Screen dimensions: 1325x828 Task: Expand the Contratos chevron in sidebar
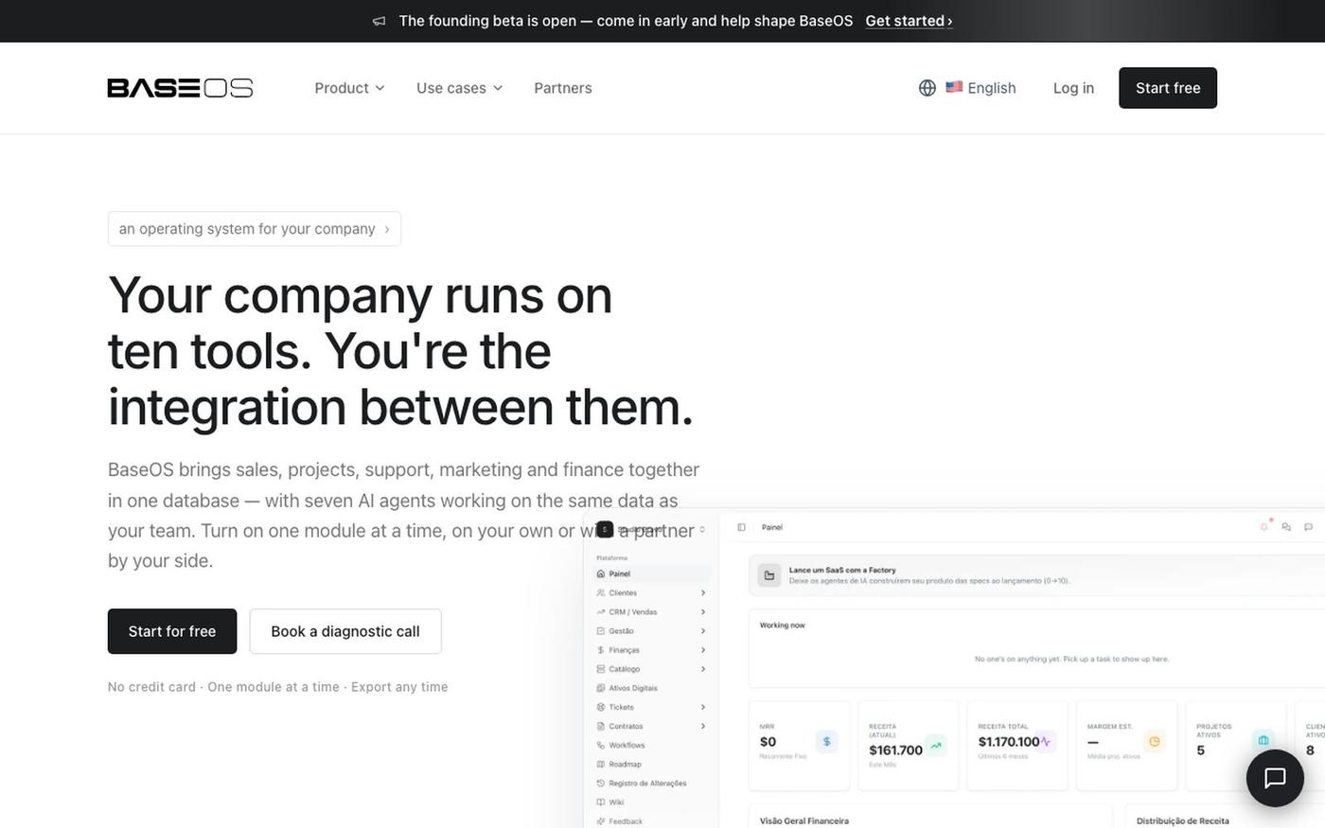703,726
